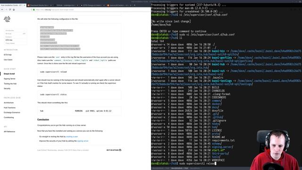Close the Download Ubuntu Server tab
Viewport: 302px width, 170px height.
click(x=51, y=5)
